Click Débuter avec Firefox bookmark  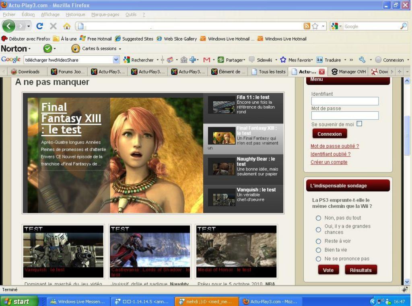pyautogui.click(x=26, y=39)
